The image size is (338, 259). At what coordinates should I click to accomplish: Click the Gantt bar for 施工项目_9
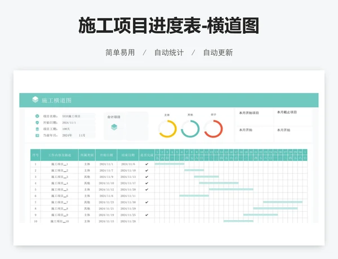point(261,215)
